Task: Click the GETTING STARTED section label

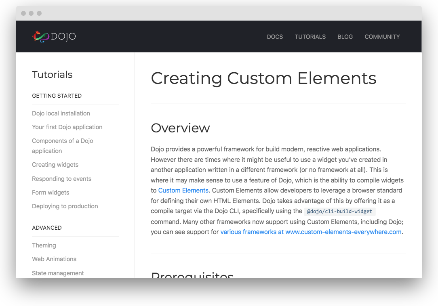Action: (x=57, y=96)
